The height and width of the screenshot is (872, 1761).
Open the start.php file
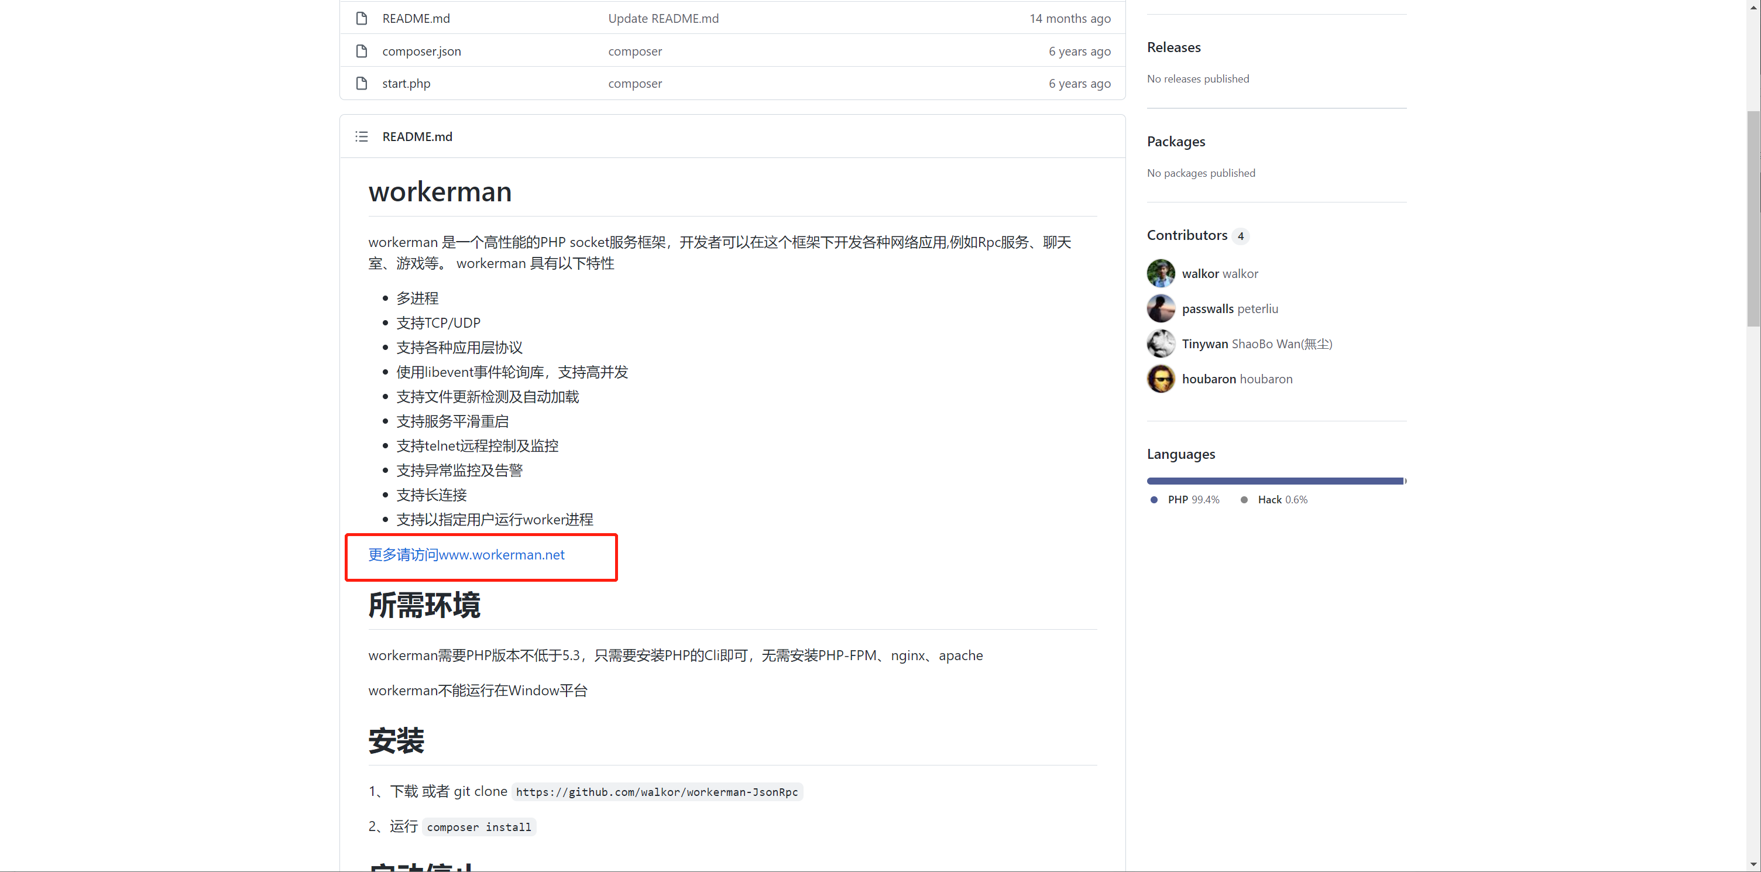406,83
